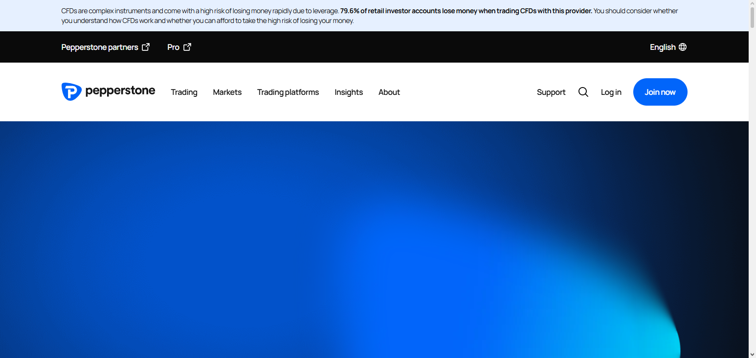Open the Trading menu
The image size is (756, 358).
[184, 92]
